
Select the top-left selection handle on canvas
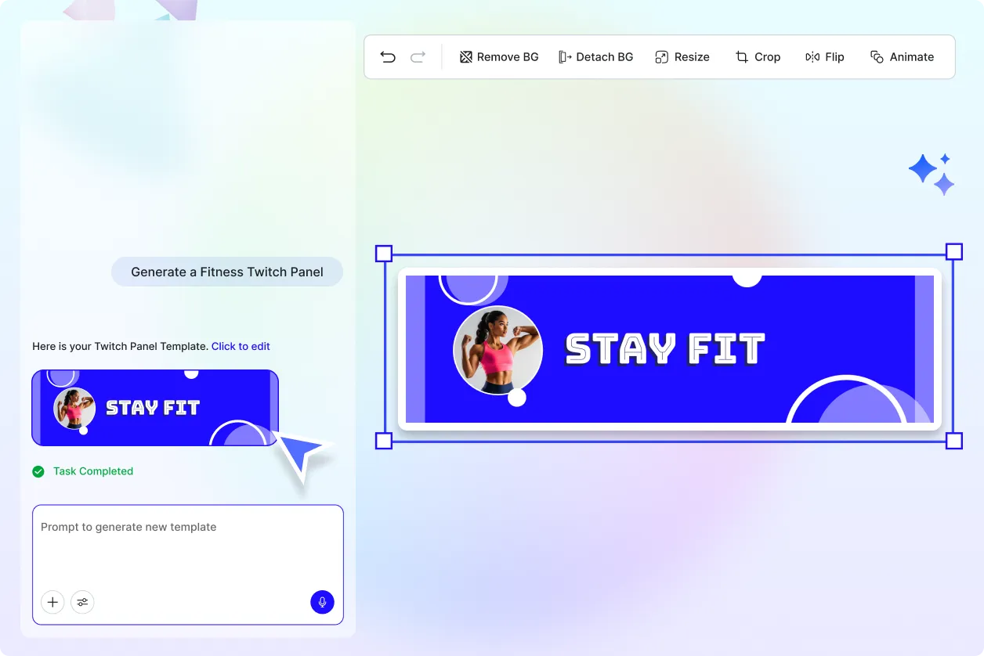(384, 253)
